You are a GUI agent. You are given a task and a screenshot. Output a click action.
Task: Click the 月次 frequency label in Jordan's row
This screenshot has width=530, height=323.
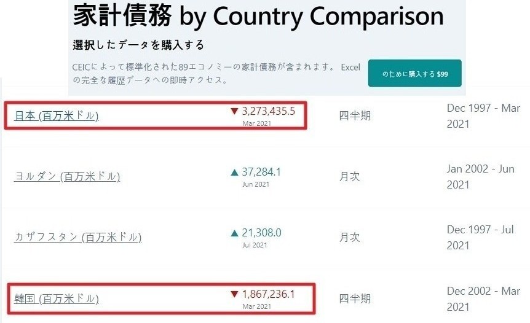click(350, 177)
